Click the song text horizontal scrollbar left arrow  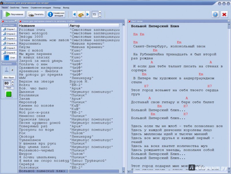pyautogui.click(x=129, y=171)
